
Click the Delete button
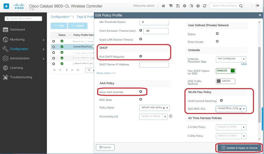(x=78, y=26)
